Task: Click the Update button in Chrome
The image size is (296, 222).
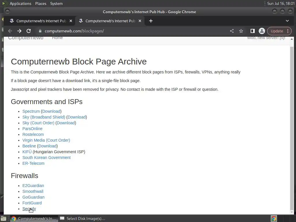Action: coord(277,31)
